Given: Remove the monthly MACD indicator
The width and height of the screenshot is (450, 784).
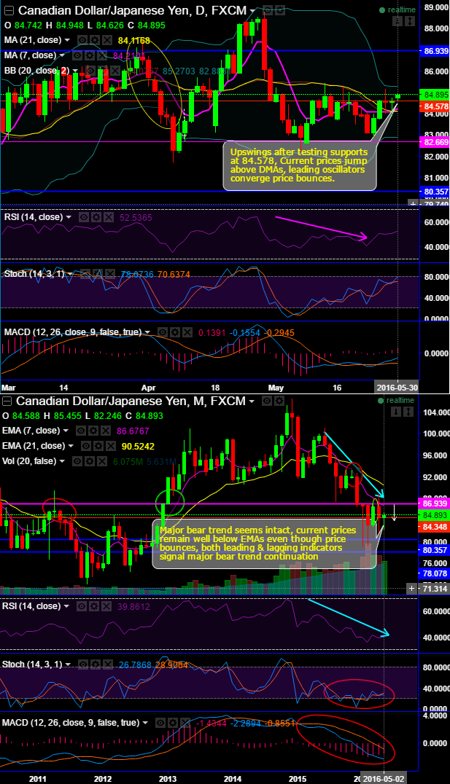Looking at the screenshot, I should [x=185, y=722].
